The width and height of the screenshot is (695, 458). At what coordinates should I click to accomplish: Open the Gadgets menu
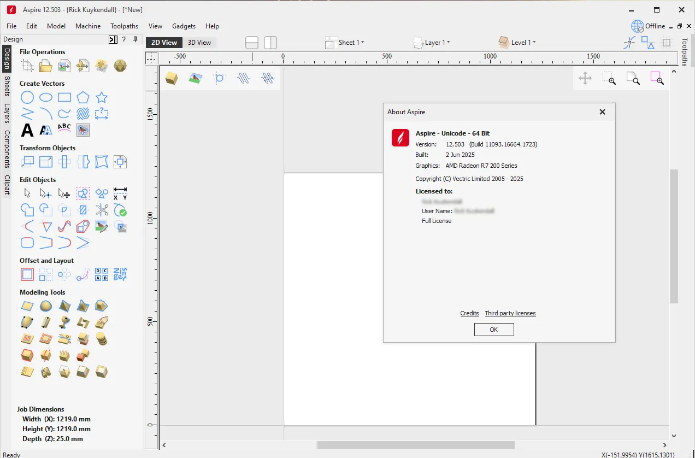coord(184,26)
